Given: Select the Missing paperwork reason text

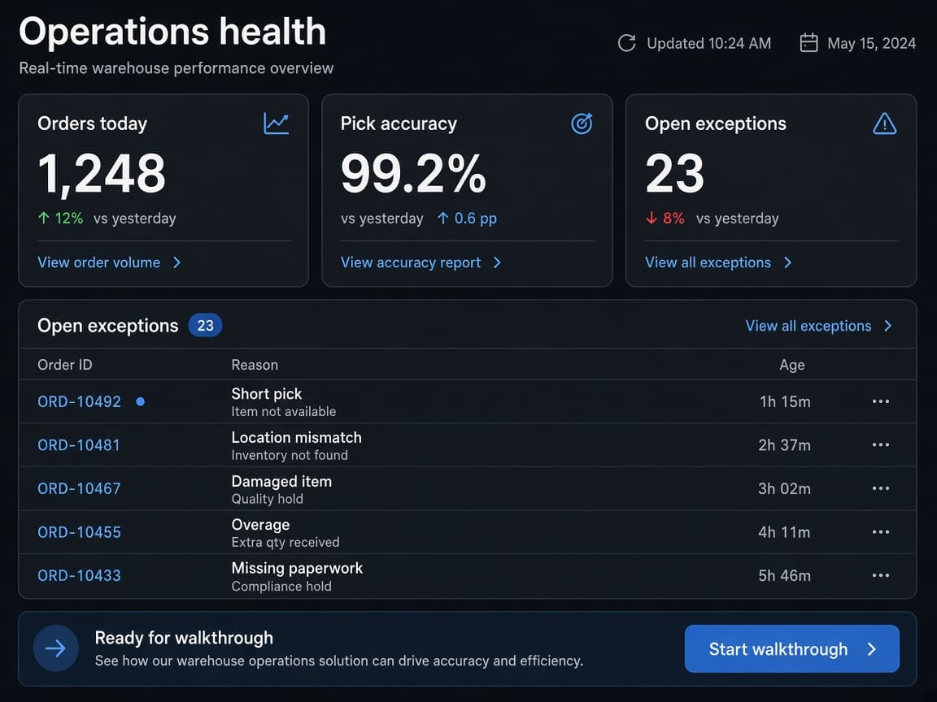Looking at the screenshot, I should point(297,568).
